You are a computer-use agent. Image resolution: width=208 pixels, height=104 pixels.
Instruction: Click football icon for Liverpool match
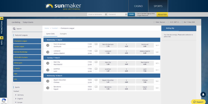click(48, 52)
